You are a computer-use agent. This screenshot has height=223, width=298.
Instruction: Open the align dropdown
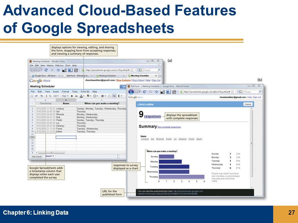pos(103,96)
